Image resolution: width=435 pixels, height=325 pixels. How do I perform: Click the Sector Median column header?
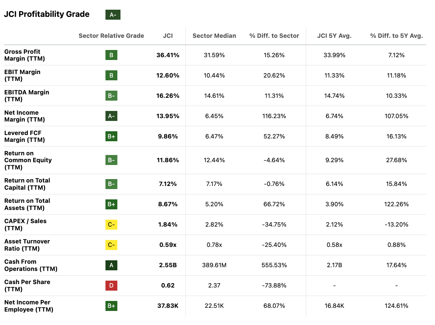pos(214,36)
